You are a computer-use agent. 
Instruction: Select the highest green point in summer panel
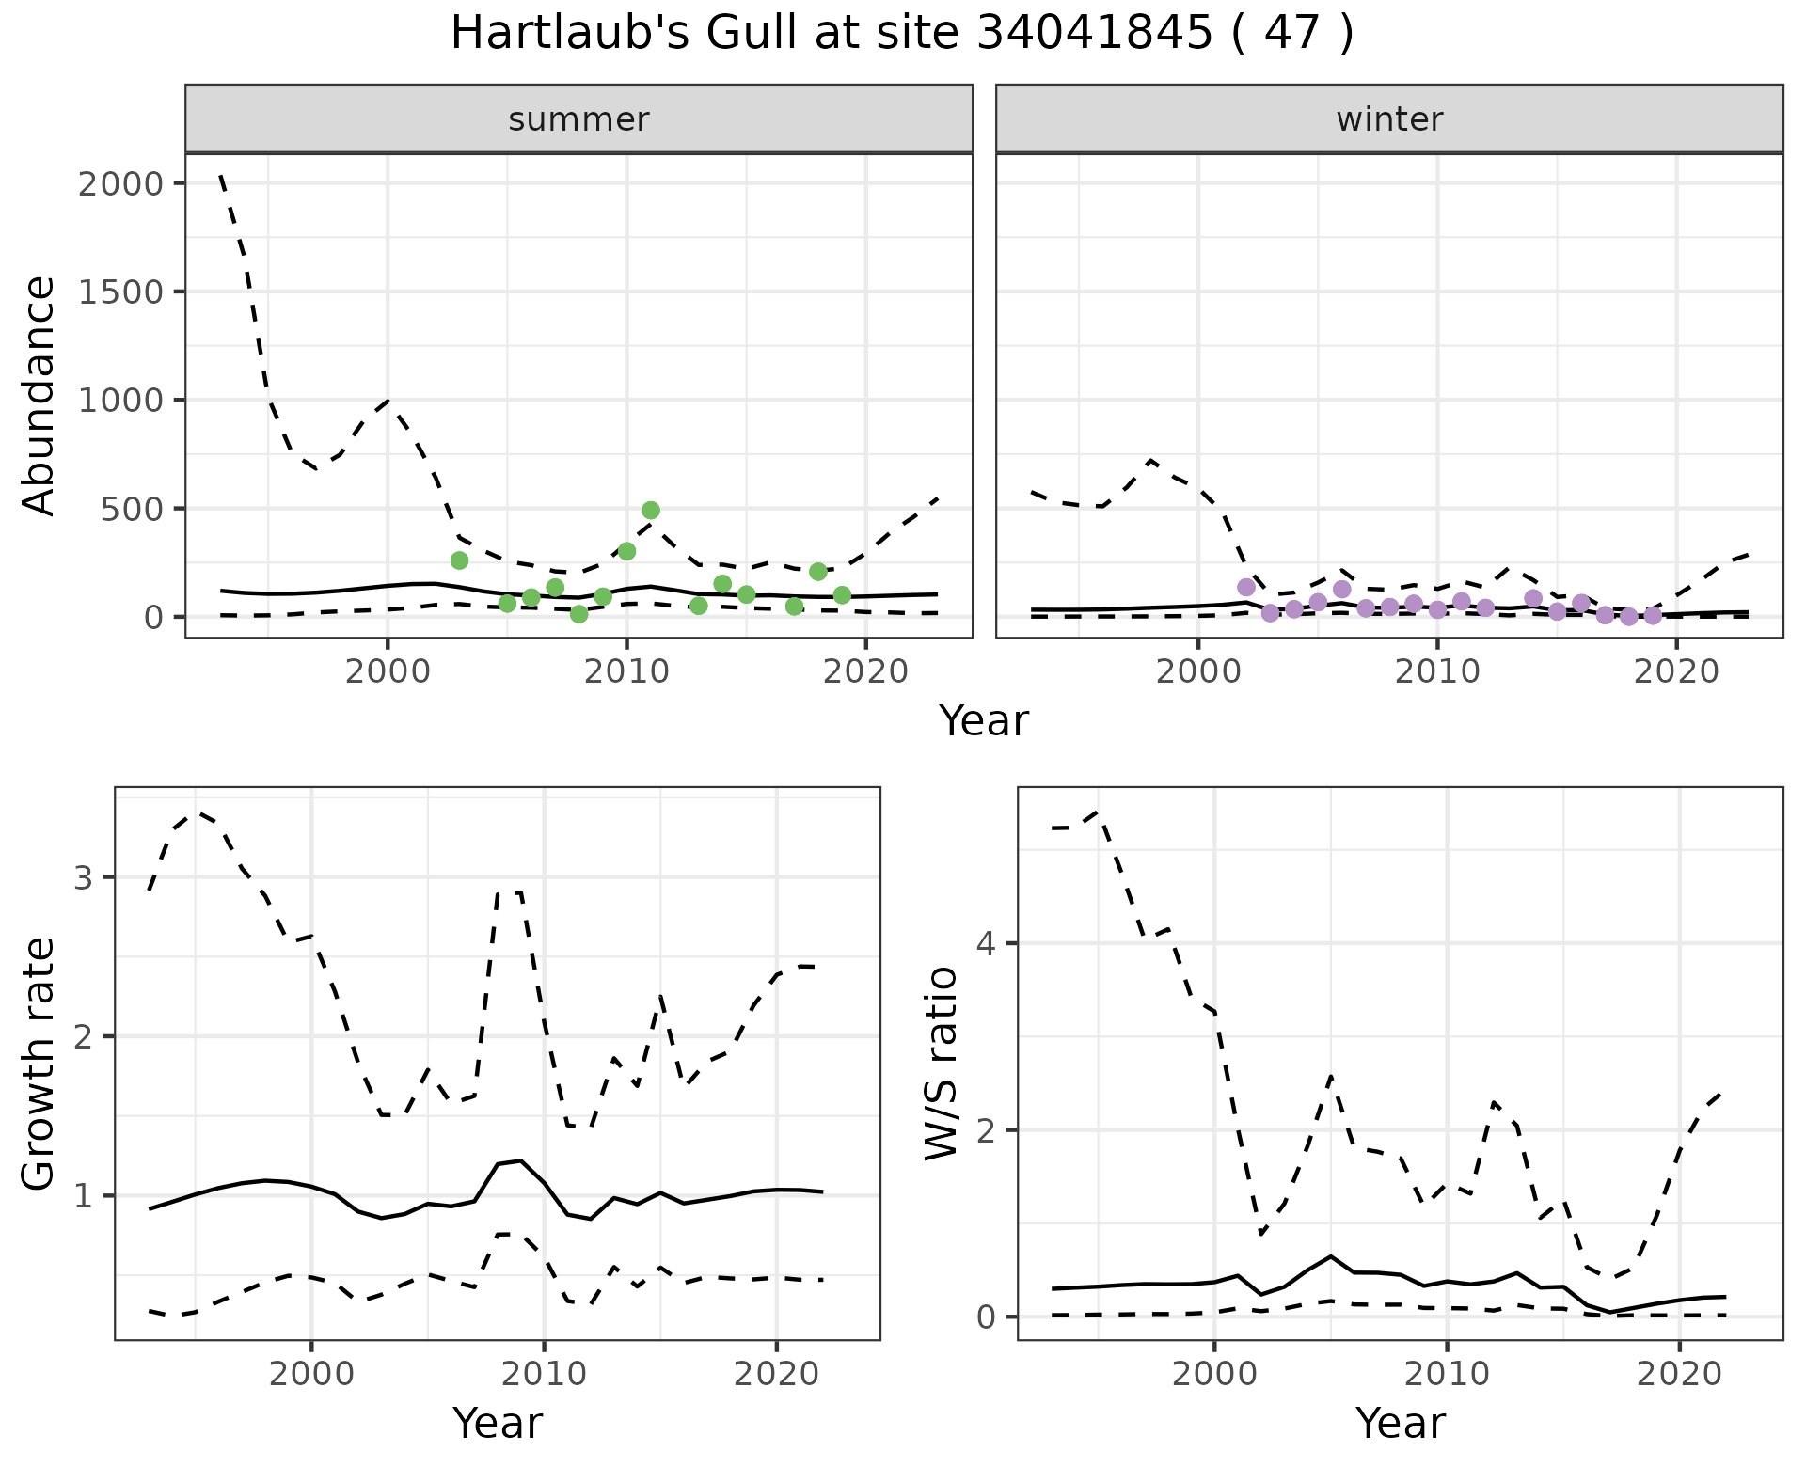pos(651,511)
